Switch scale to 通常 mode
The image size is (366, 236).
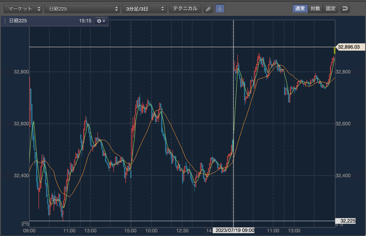[x=300, y=9]
